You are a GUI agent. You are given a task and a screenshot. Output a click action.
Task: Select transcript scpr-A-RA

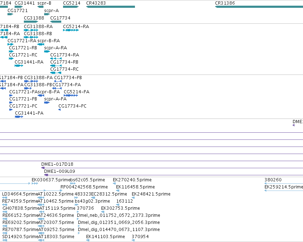pos(47,51)
